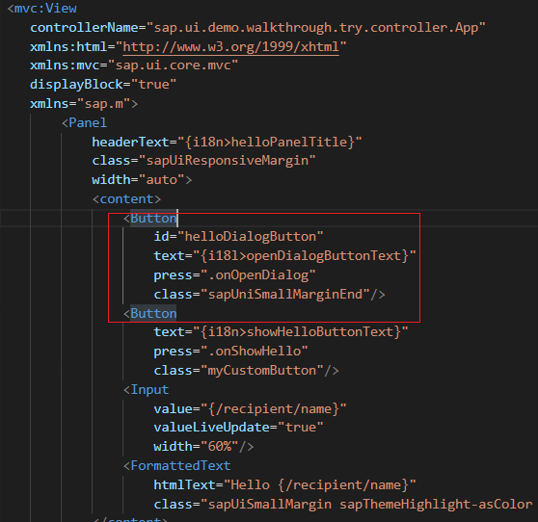Screen dimensions: 538x522
Task: Click the controllerName attribute value
Action: pyautogui.click(x=315, y=27)
